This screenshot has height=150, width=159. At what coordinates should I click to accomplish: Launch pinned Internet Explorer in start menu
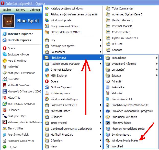click(x=21, y=34)
